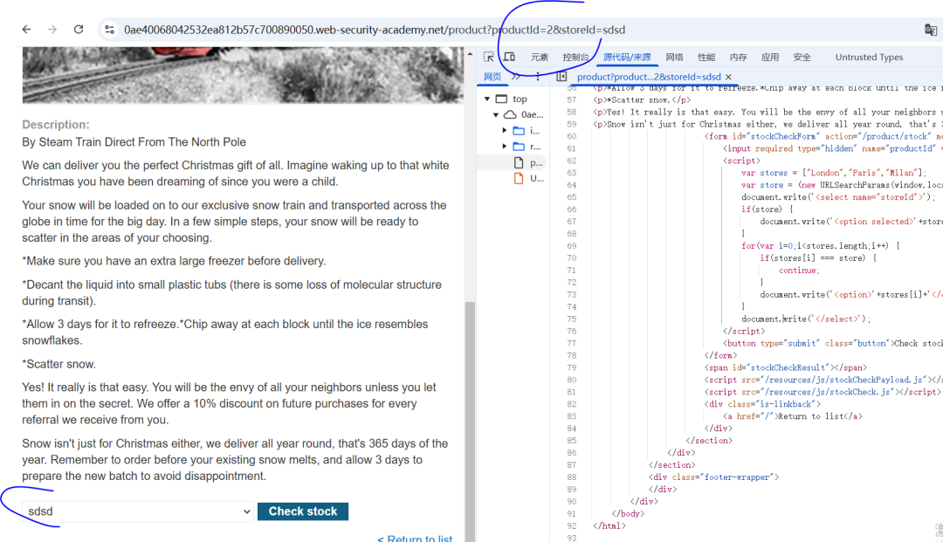
Task: Click line number 80 in the gutter
Action: [571, 380]
